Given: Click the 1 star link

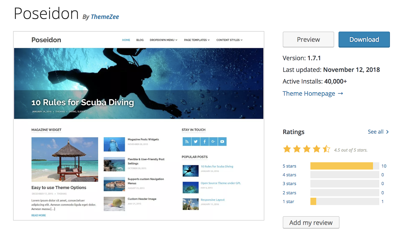Looking at the screenshot, I should point(288,202).
